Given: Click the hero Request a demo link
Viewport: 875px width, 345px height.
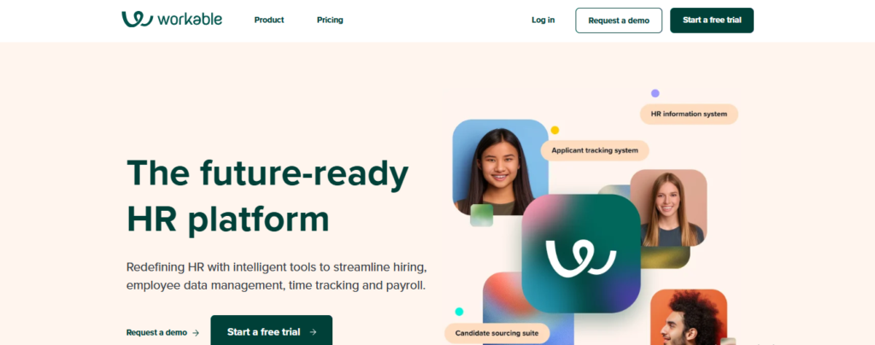Looking at the screenshot, I should tap(157, 333).
